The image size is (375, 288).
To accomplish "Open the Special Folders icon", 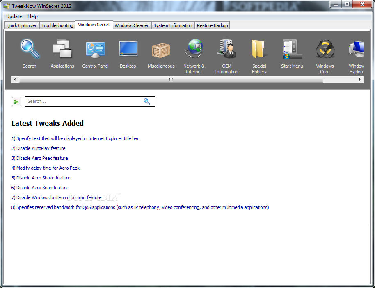I will [259, 49].
